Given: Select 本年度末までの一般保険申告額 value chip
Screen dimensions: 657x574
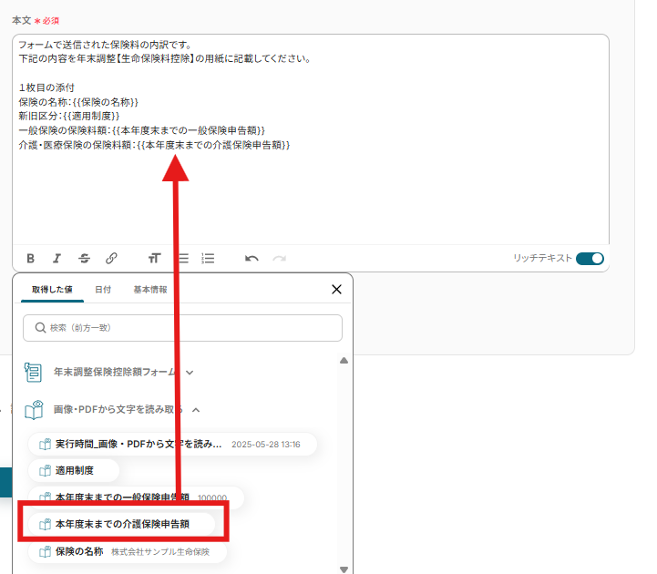Looking at the screenshot, I should pyautogui.click(x=136, y=497).
